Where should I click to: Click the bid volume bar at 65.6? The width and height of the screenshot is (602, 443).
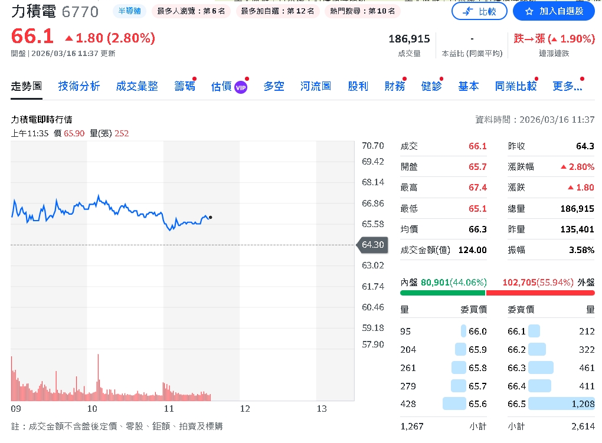[x=454, y=403]
